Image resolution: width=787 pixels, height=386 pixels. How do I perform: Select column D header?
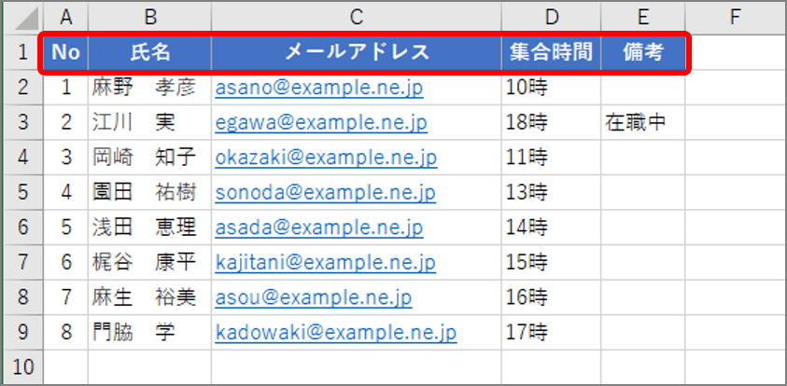coord(551,16)
